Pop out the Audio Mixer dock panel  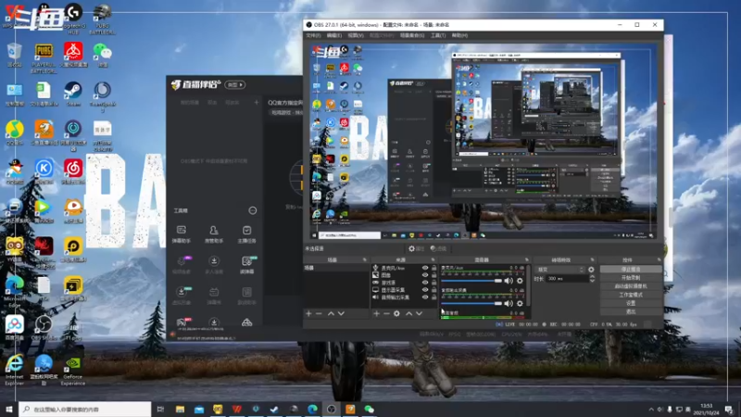[526, 259]
